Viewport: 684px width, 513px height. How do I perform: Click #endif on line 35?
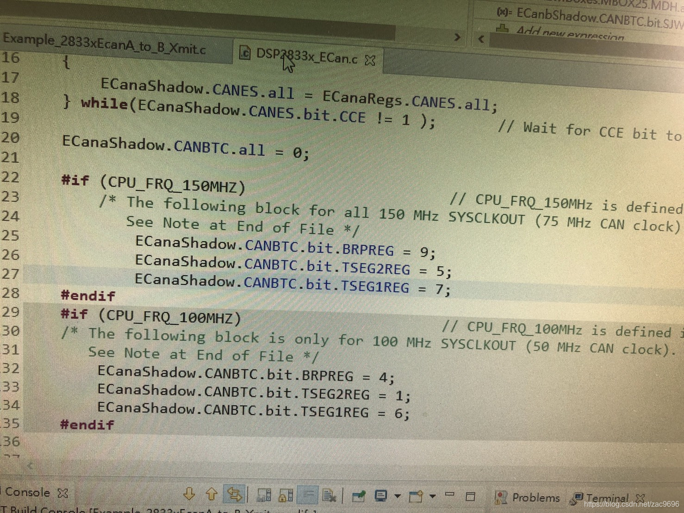(87, 424)
